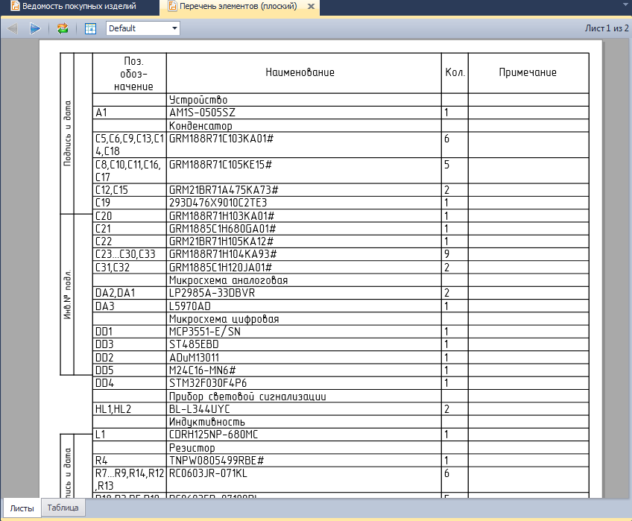The image size is (632, 521).
Task: Go to the previous sheet arrow
Action: [x=13, y=28]
